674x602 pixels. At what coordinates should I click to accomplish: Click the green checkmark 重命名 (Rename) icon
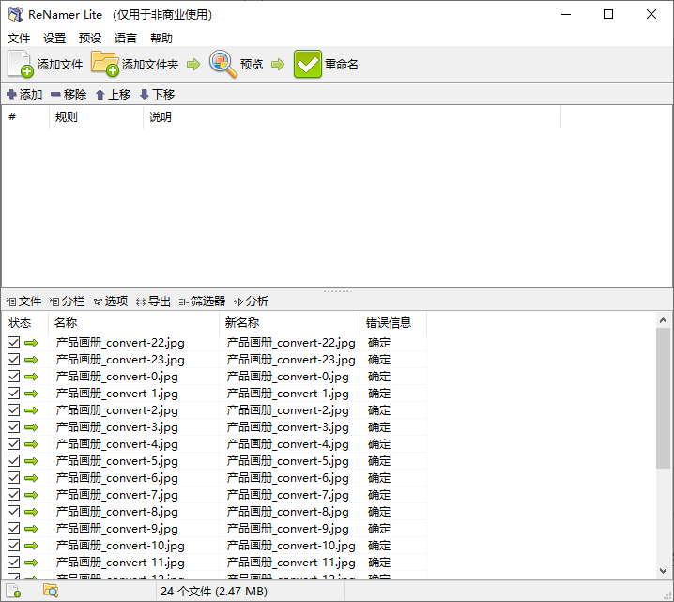point(308,64)
